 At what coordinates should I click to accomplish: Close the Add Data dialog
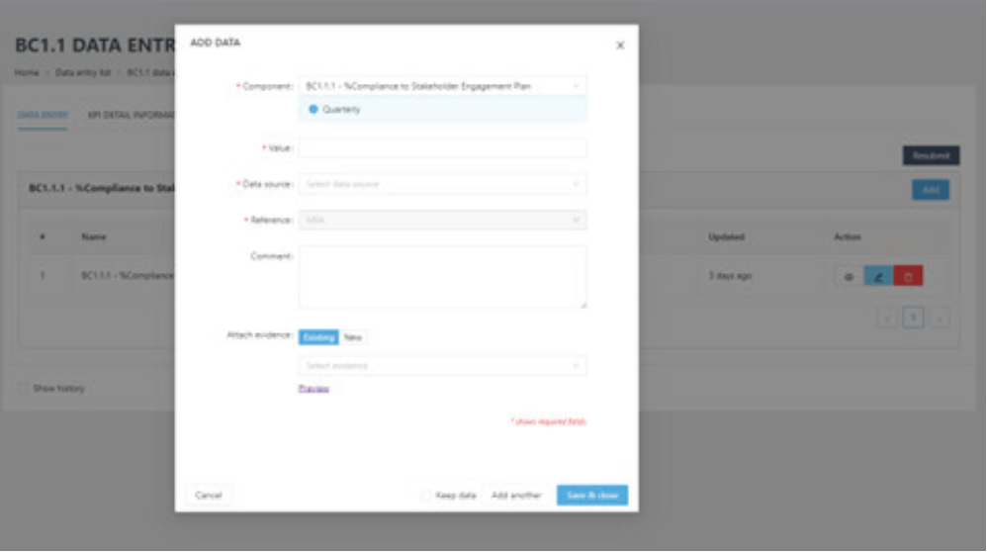[620, 46]
